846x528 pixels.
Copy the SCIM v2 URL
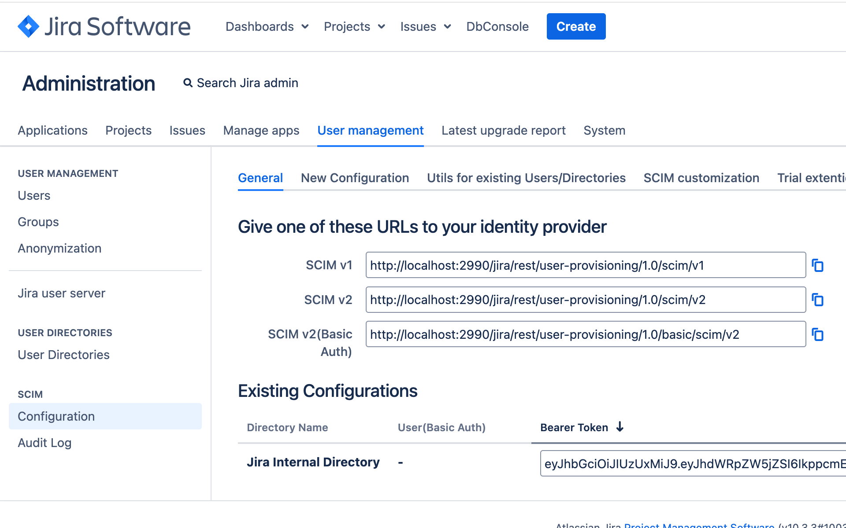[x=817, y=300]
